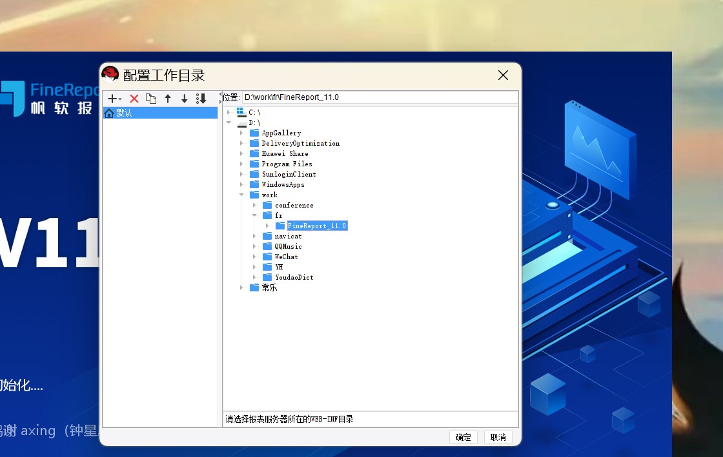Expand the FineReport_11.0 folder node

(x=267, y=226)
